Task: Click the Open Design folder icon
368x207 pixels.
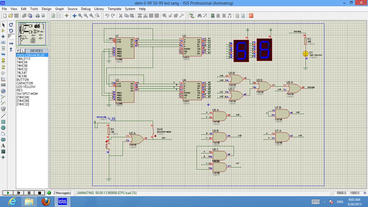Action: point(11,16)
